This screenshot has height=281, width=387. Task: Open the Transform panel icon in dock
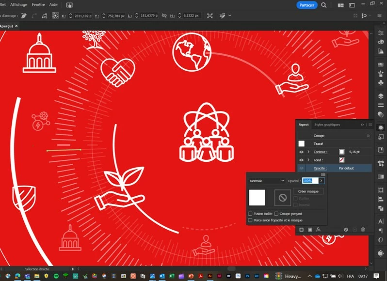pos(381,190)
